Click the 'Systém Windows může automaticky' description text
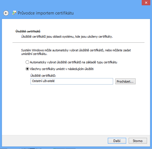Viewport: 152px width, 149px height. [76, 52]
